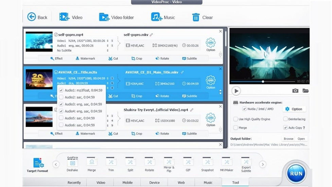Edit the self-gopro.mkv output name pencil
The image size is (332, 187).
coord(151,35)
